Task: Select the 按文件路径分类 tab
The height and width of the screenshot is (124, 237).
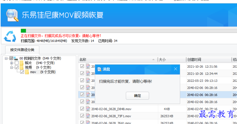Action: pos(22,50)
